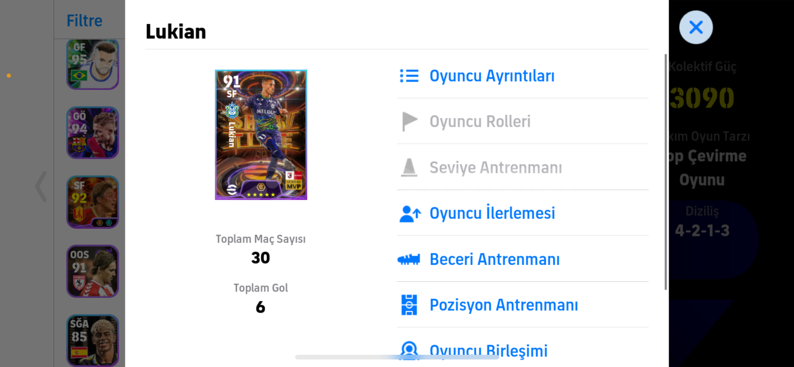Click the boot icon for Beceri Antrenmanı
The width and height of the screenshot is (794, 367).
[x=409, y=260]
